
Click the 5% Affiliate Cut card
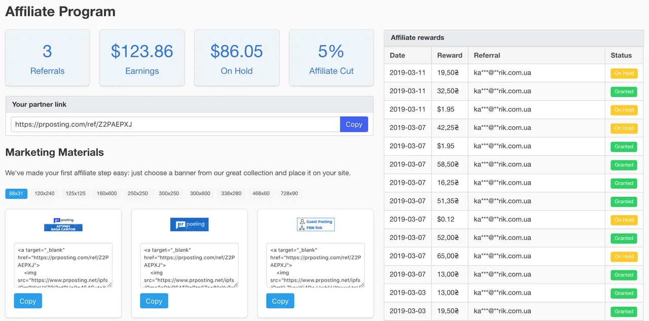click(332, 58)
